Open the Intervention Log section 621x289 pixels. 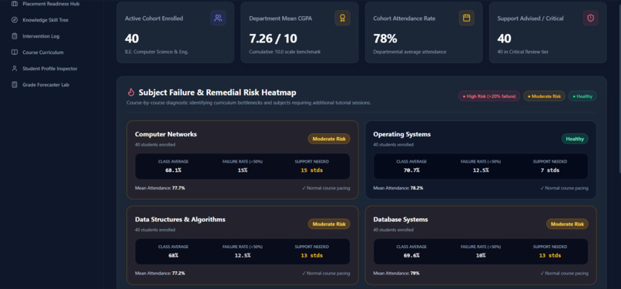(41, 36)
